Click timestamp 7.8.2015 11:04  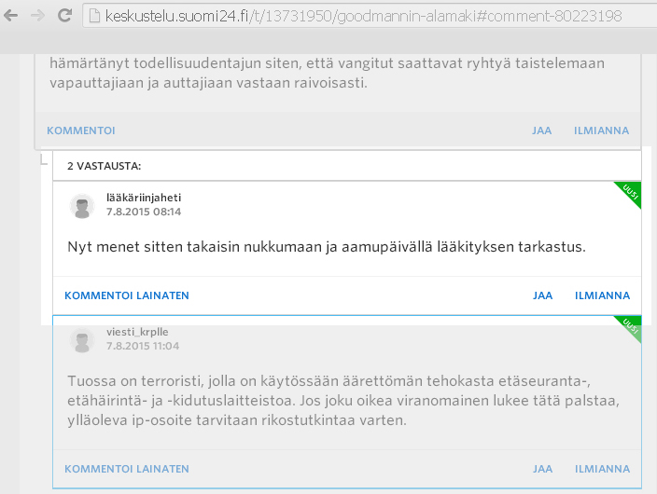click(143, 346)
